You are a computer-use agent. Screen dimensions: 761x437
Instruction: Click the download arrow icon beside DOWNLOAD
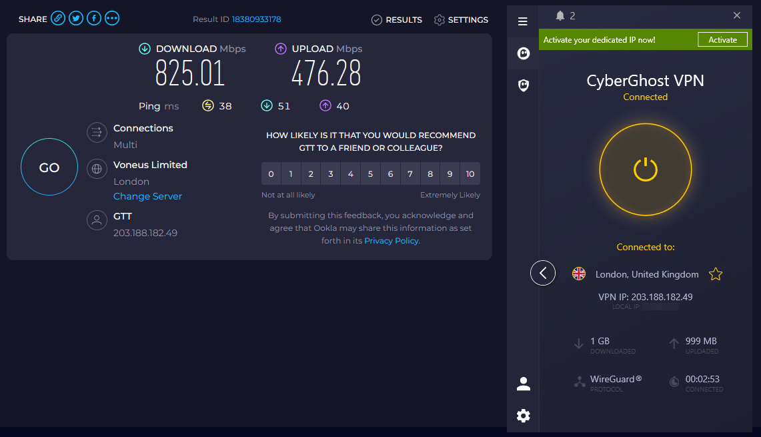tap(145, 49)
